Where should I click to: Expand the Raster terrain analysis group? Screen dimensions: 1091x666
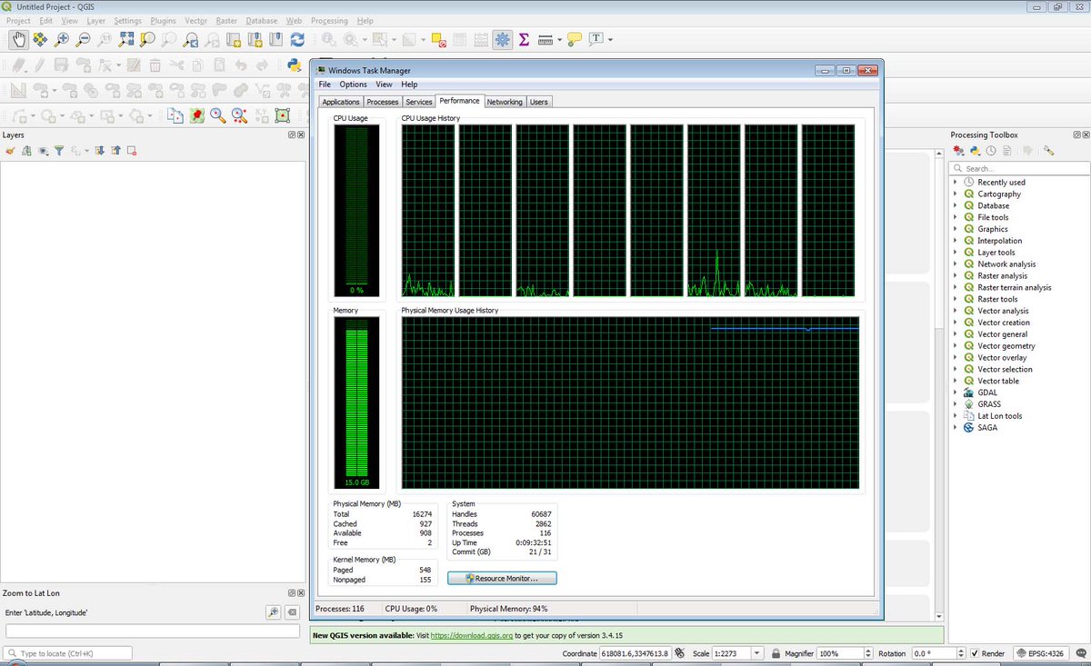[956, 287]
